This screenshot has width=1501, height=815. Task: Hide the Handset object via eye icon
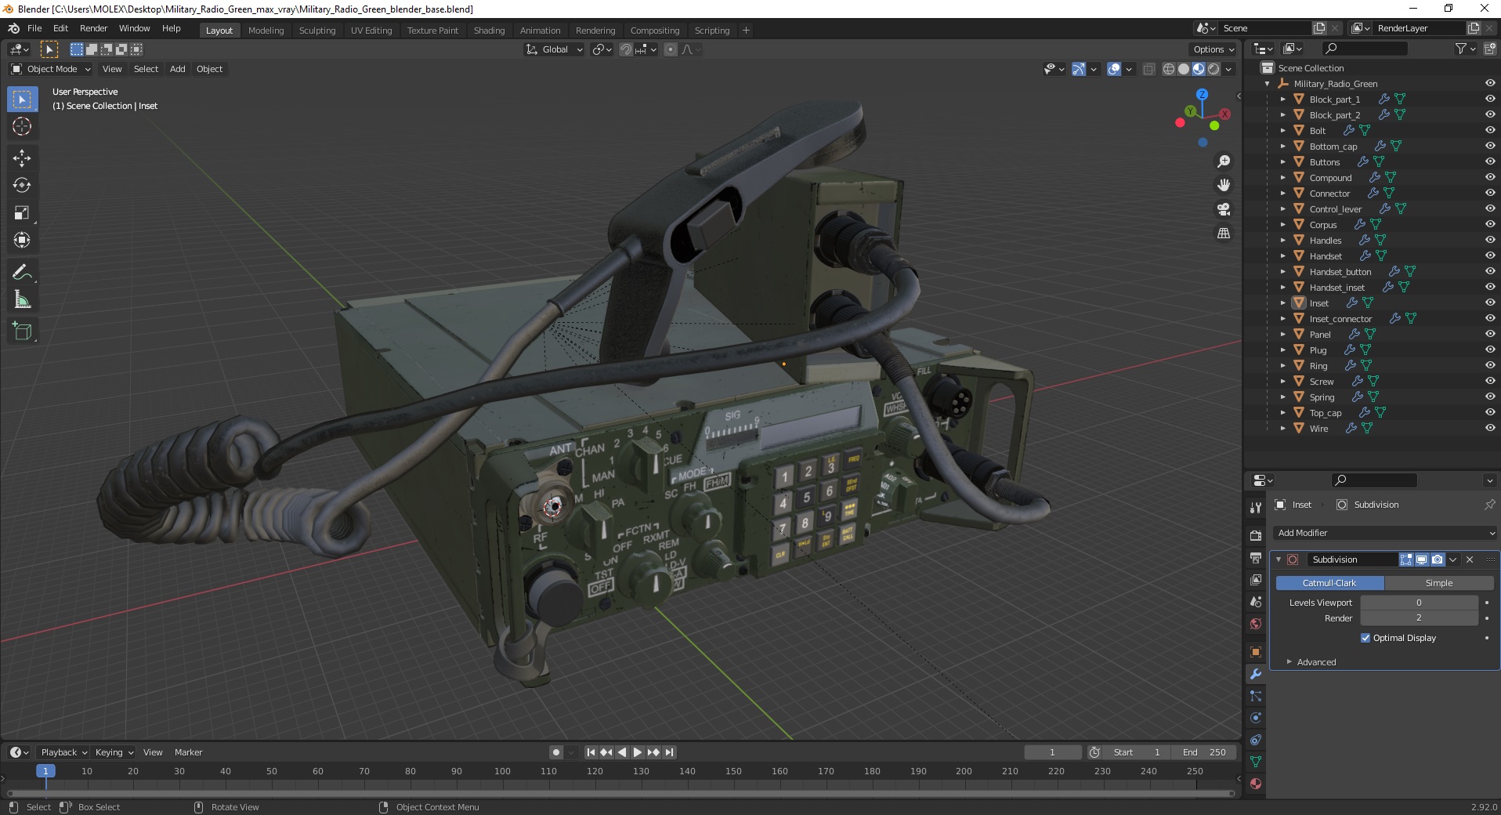(x=1490, y=255)
